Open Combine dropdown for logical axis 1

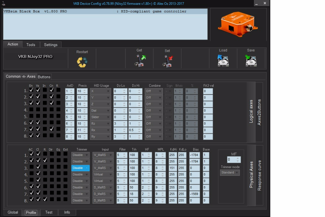point(154,91)
